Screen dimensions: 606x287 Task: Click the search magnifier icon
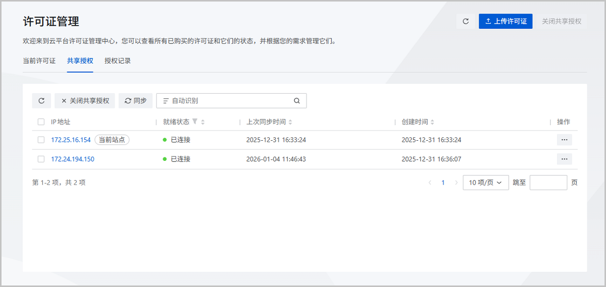[x=297, y=101]
